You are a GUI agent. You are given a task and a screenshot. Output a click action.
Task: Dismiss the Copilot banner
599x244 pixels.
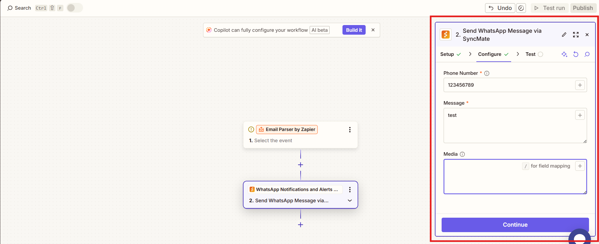click(x=373, y=30)
